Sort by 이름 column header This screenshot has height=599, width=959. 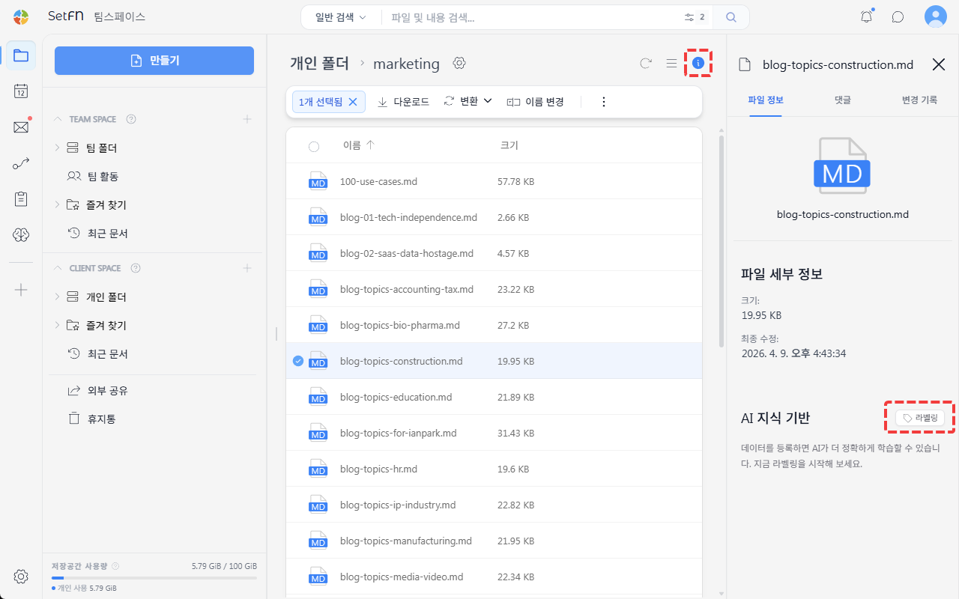point(358,145)
